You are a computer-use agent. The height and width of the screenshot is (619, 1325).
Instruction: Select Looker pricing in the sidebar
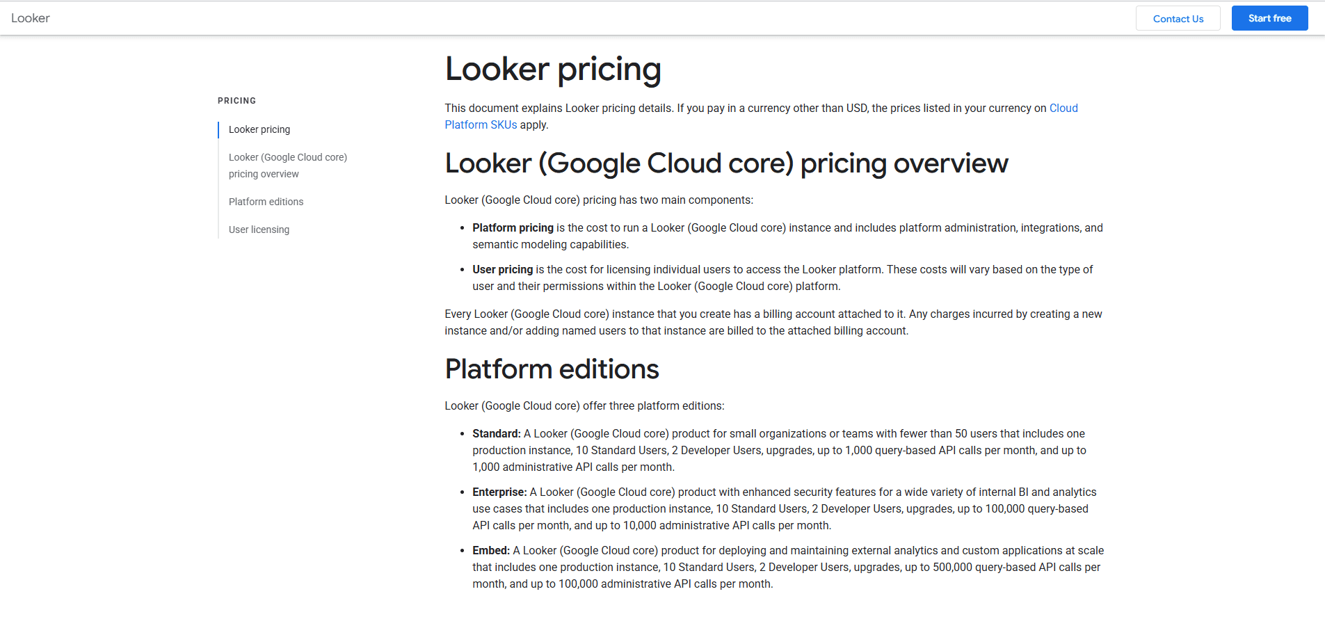[259, 129]
